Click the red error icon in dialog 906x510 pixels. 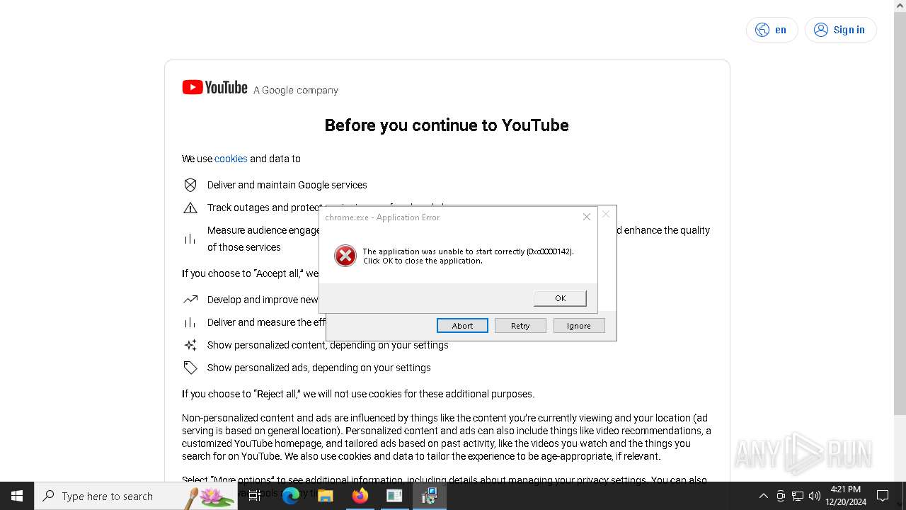[x=345, y=256]
